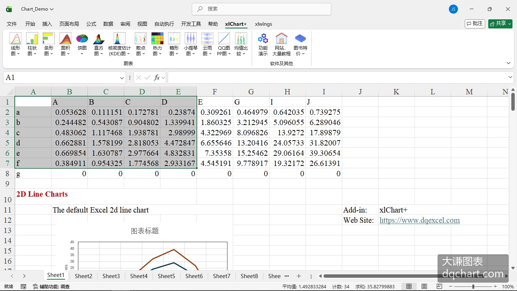This screenshot has height=291, width=517.
Task: Open the 审阅 Review tab
Action: point(125,24)
